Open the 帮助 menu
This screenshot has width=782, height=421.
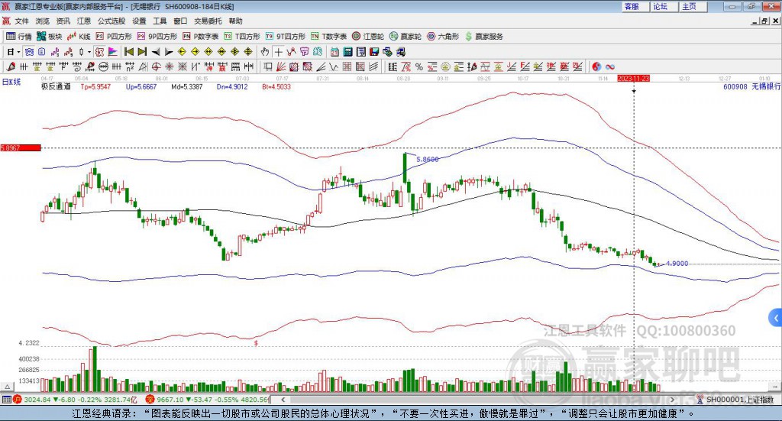(235, 21)
